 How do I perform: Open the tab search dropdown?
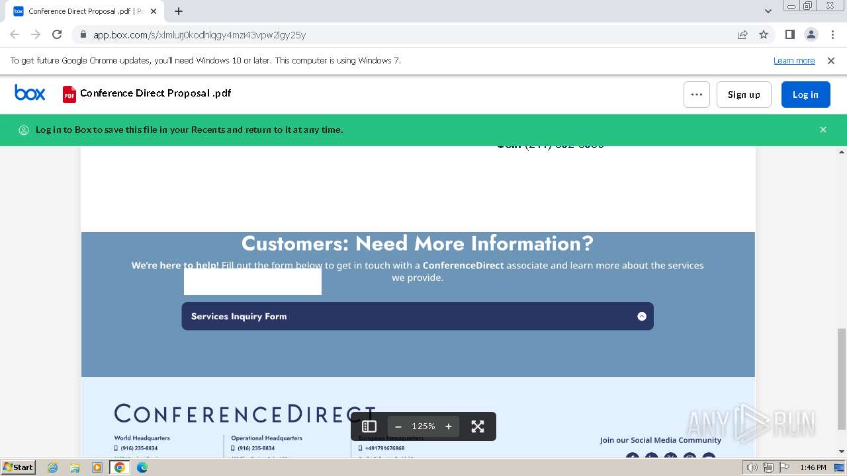tap(768, 11)
